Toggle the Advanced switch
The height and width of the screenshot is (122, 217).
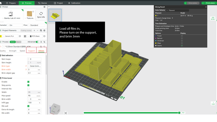click(37, 42)
